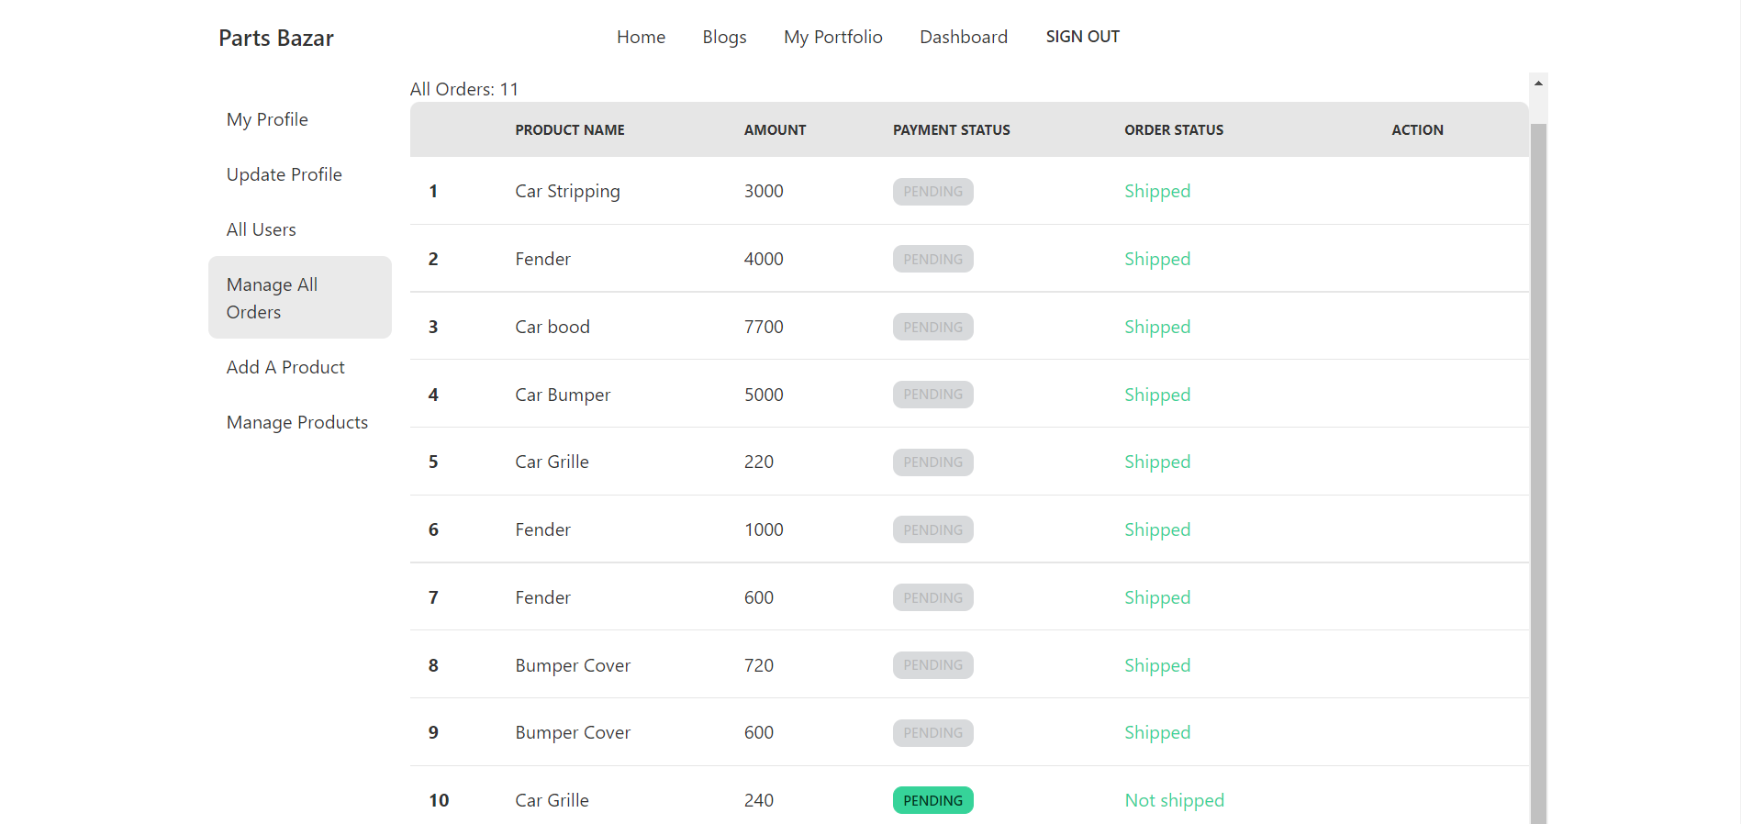Image resolution: width=1741 pixels, height=824 pixels.
Task: Click the SIGN OUT button
Action: [1082, 37]
